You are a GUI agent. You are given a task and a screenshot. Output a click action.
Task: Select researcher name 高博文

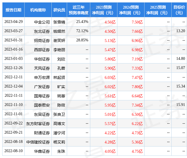tap(59, 124)
